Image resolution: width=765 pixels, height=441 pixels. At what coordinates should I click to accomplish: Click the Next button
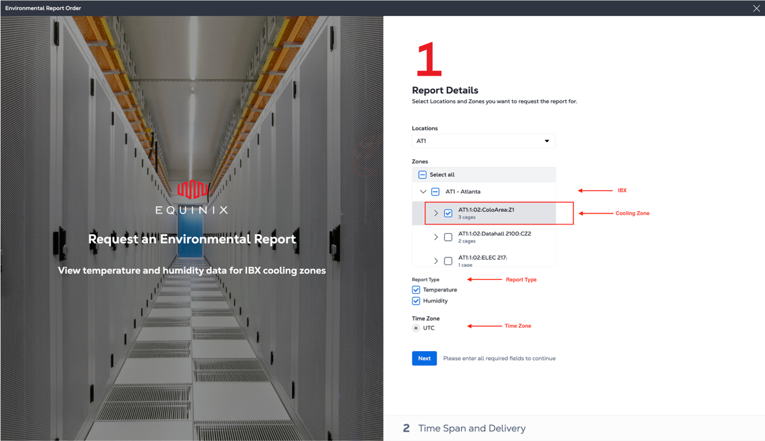click(x=424, y=358)
